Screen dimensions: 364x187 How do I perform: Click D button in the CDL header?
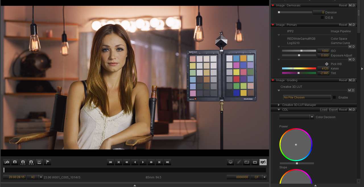354,110
